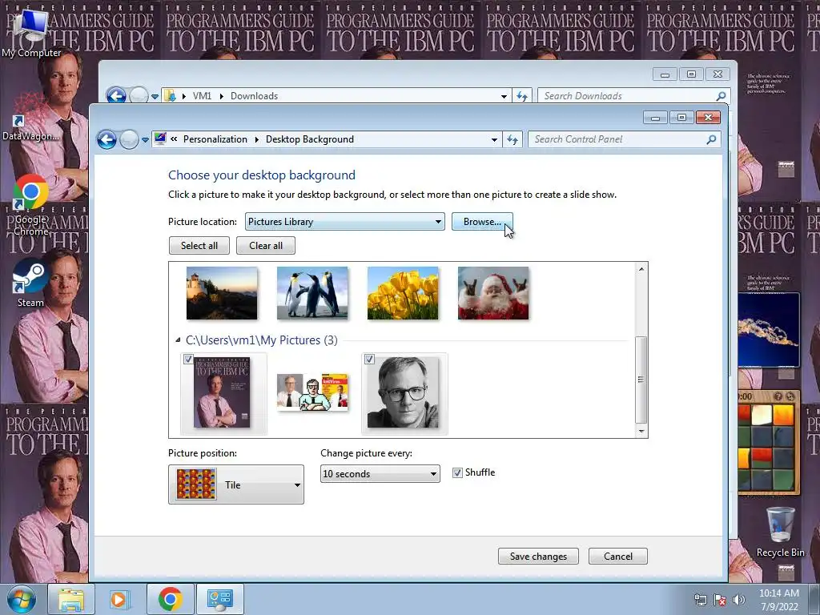
Task: Select the cartoon collage picture thumbnail
Action: tap(312, 392)
